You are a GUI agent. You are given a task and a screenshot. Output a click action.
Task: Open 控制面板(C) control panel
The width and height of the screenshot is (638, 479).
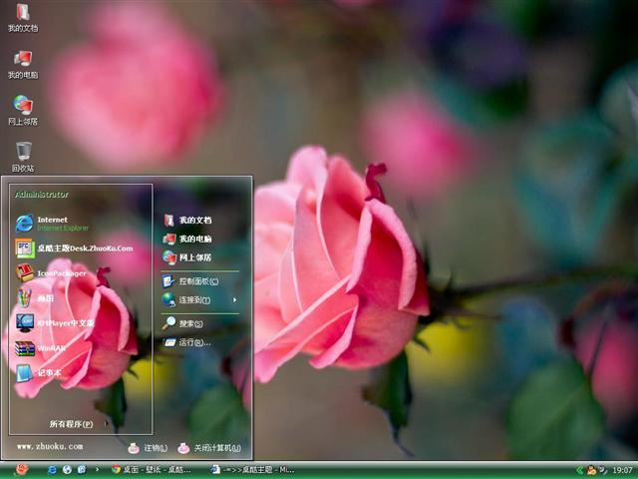[x=190, y=281]
